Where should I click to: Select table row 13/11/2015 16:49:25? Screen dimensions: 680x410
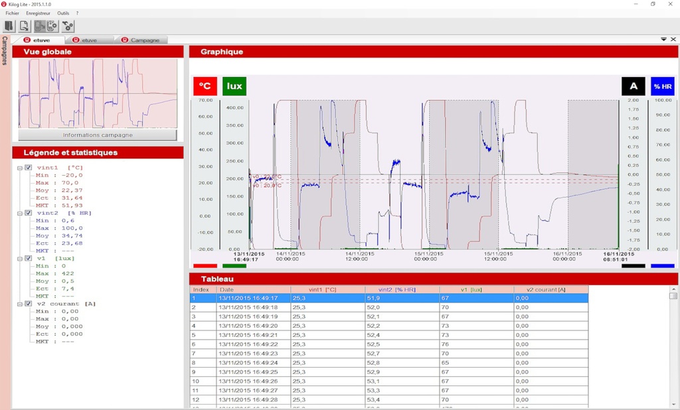pos(389,372)
